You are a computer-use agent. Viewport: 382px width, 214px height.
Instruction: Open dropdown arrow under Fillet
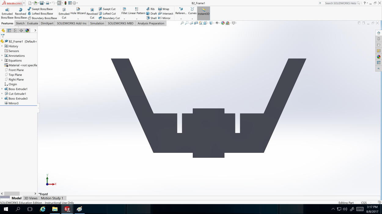[124, 19]
